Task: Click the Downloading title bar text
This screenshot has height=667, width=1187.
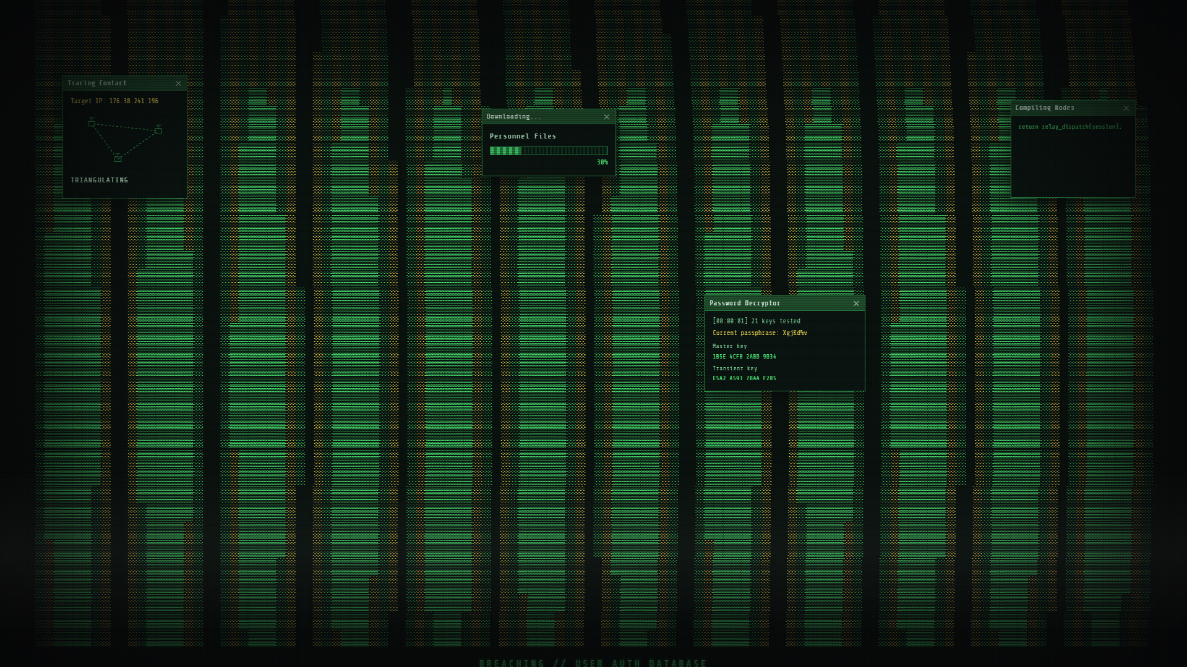Action: (x=513, y=117)
